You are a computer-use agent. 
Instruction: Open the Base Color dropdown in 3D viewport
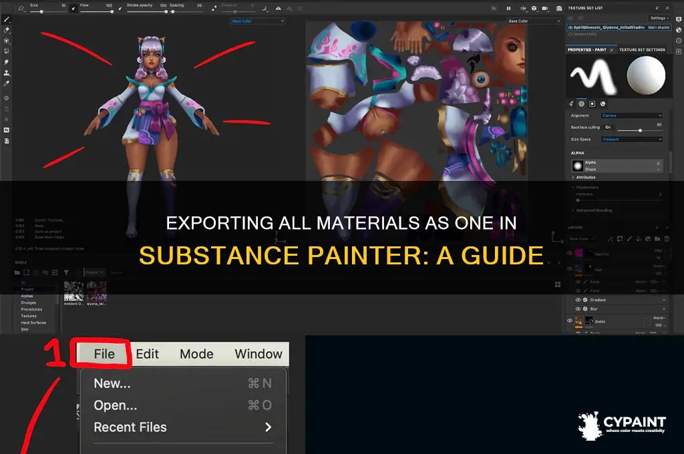coord(257,21)
